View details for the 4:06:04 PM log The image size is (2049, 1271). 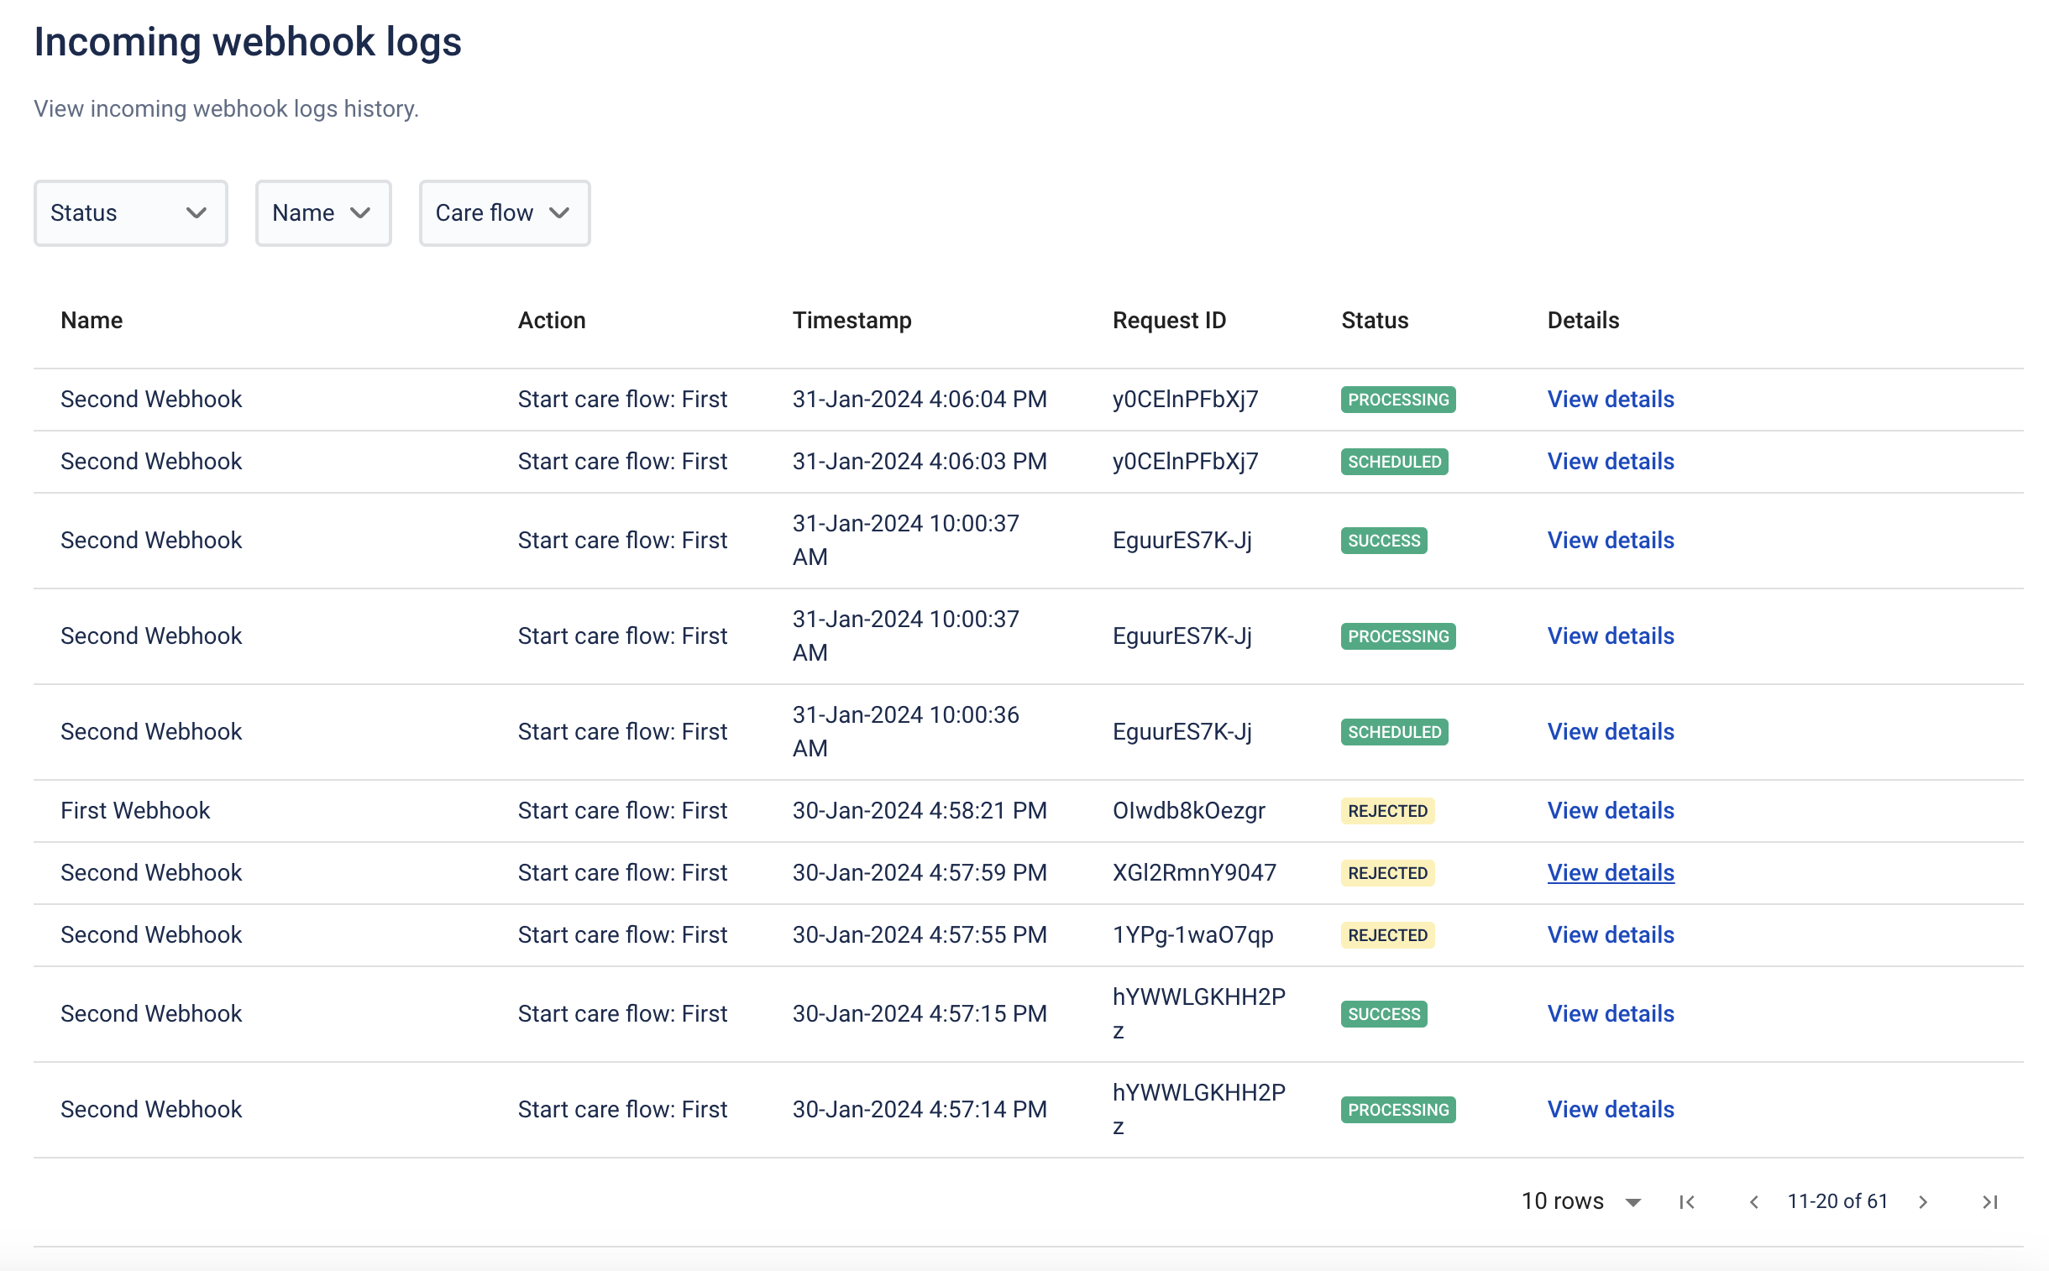click(x=1610, y=400)
